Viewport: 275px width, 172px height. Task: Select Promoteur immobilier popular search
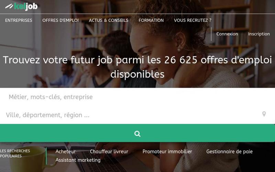167,151
